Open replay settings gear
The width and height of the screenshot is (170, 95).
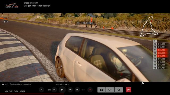pyautogui.click(x=119, y=90)
